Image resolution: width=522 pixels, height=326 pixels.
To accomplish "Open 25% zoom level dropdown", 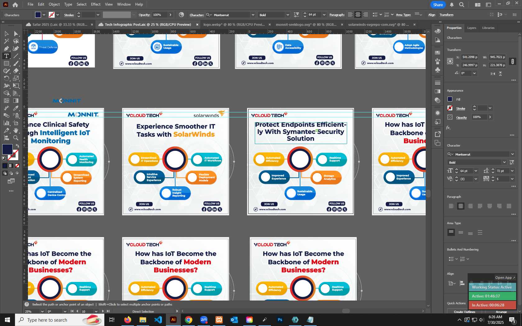I will tap(42, 311).
